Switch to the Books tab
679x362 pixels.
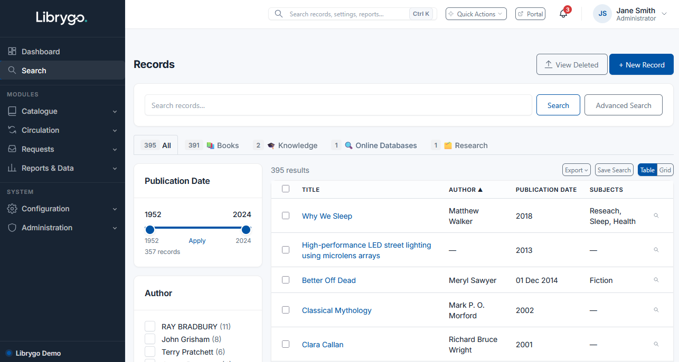[212, 145]
